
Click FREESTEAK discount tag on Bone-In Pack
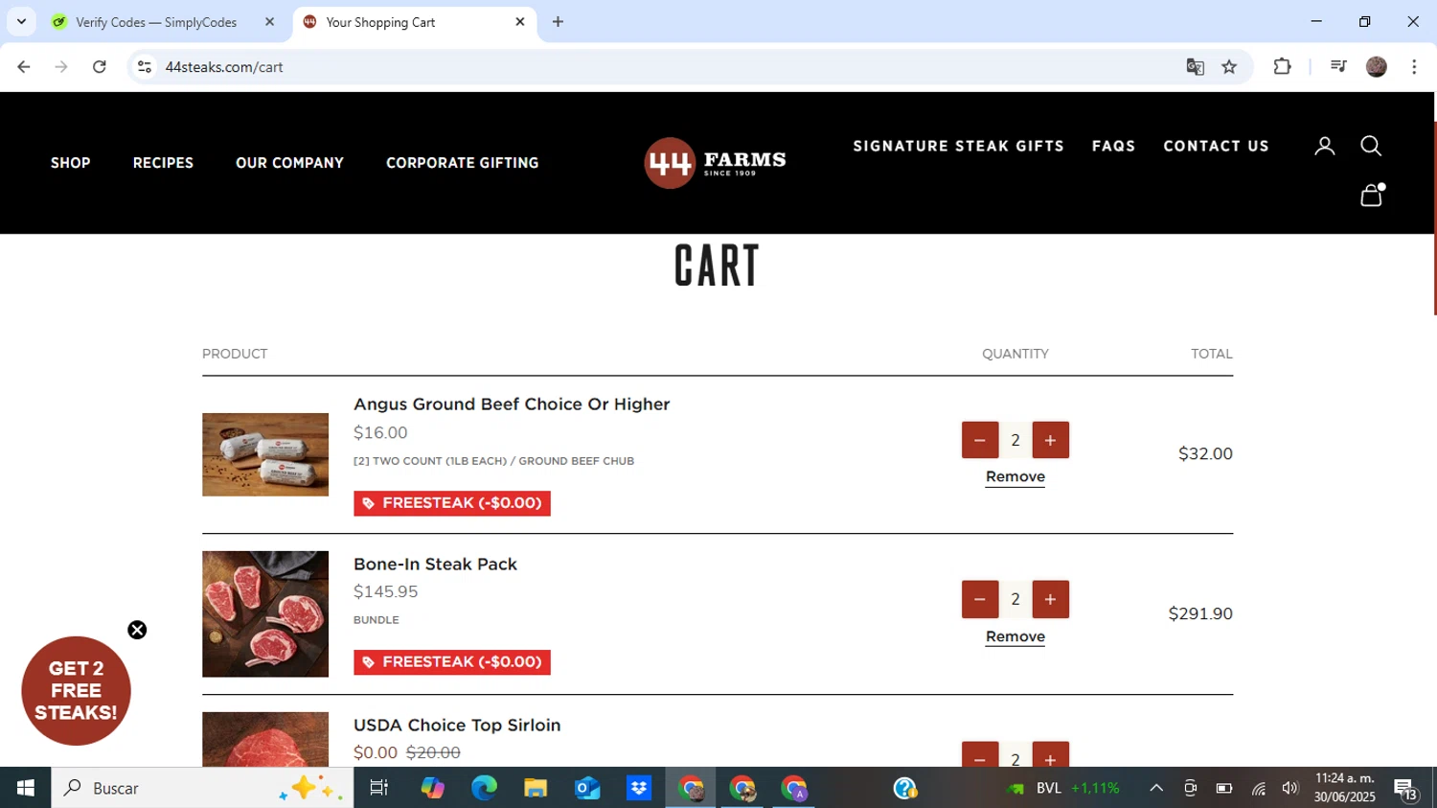pos(452,662)
